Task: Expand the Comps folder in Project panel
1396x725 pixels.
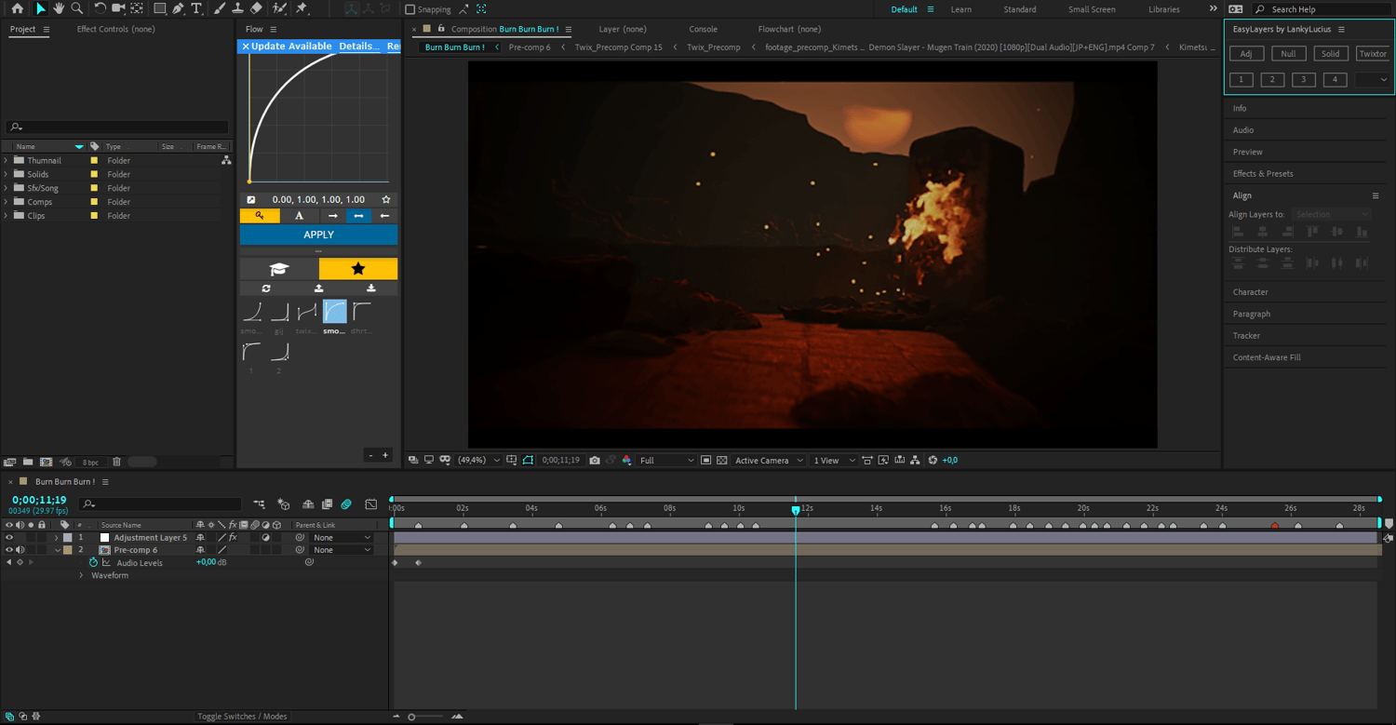Action: (7, 202)
